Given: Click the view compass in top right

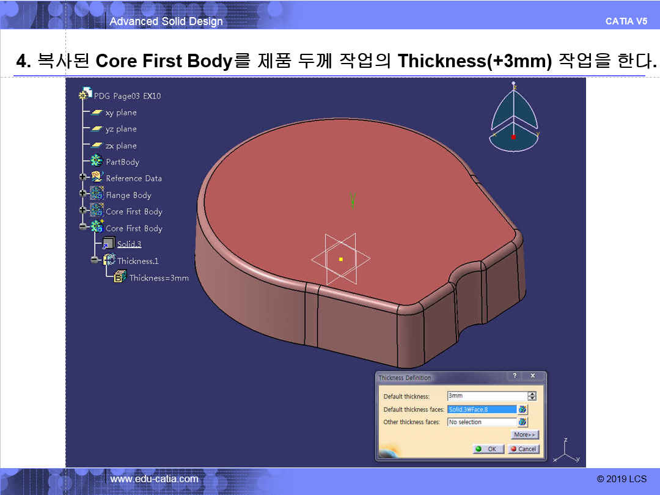Looking at the screenshot, I should [x=513, y=119].
